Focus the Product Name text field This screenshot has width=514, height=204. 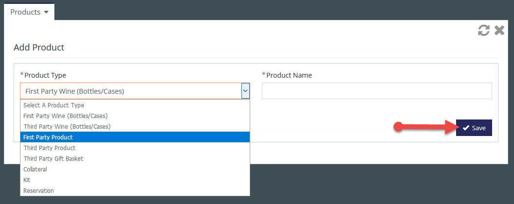(x=377, y=90)
